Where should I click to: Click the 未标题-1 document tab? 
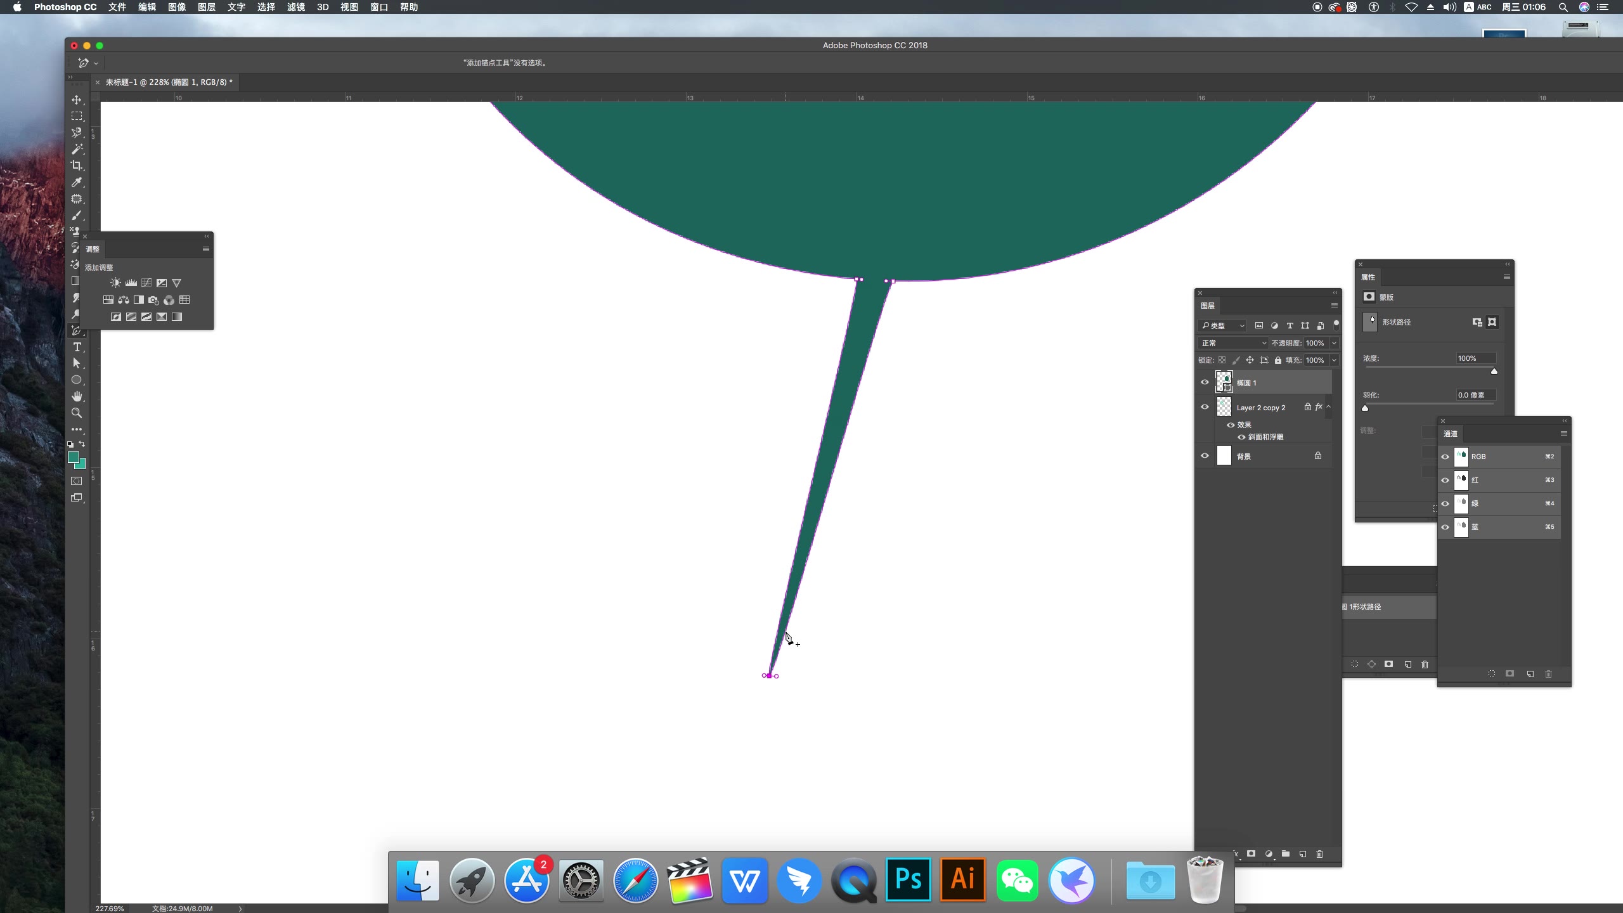(169, 82)
